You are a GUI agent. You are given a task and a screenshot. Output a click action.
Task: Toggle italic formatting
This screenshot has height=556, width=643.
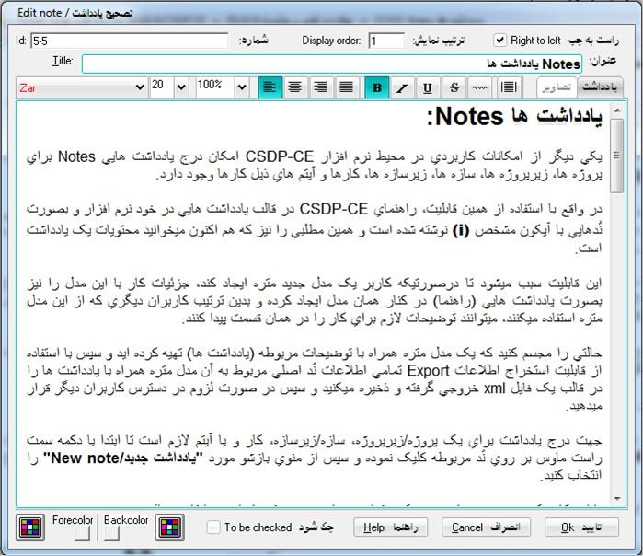(402, 87)
